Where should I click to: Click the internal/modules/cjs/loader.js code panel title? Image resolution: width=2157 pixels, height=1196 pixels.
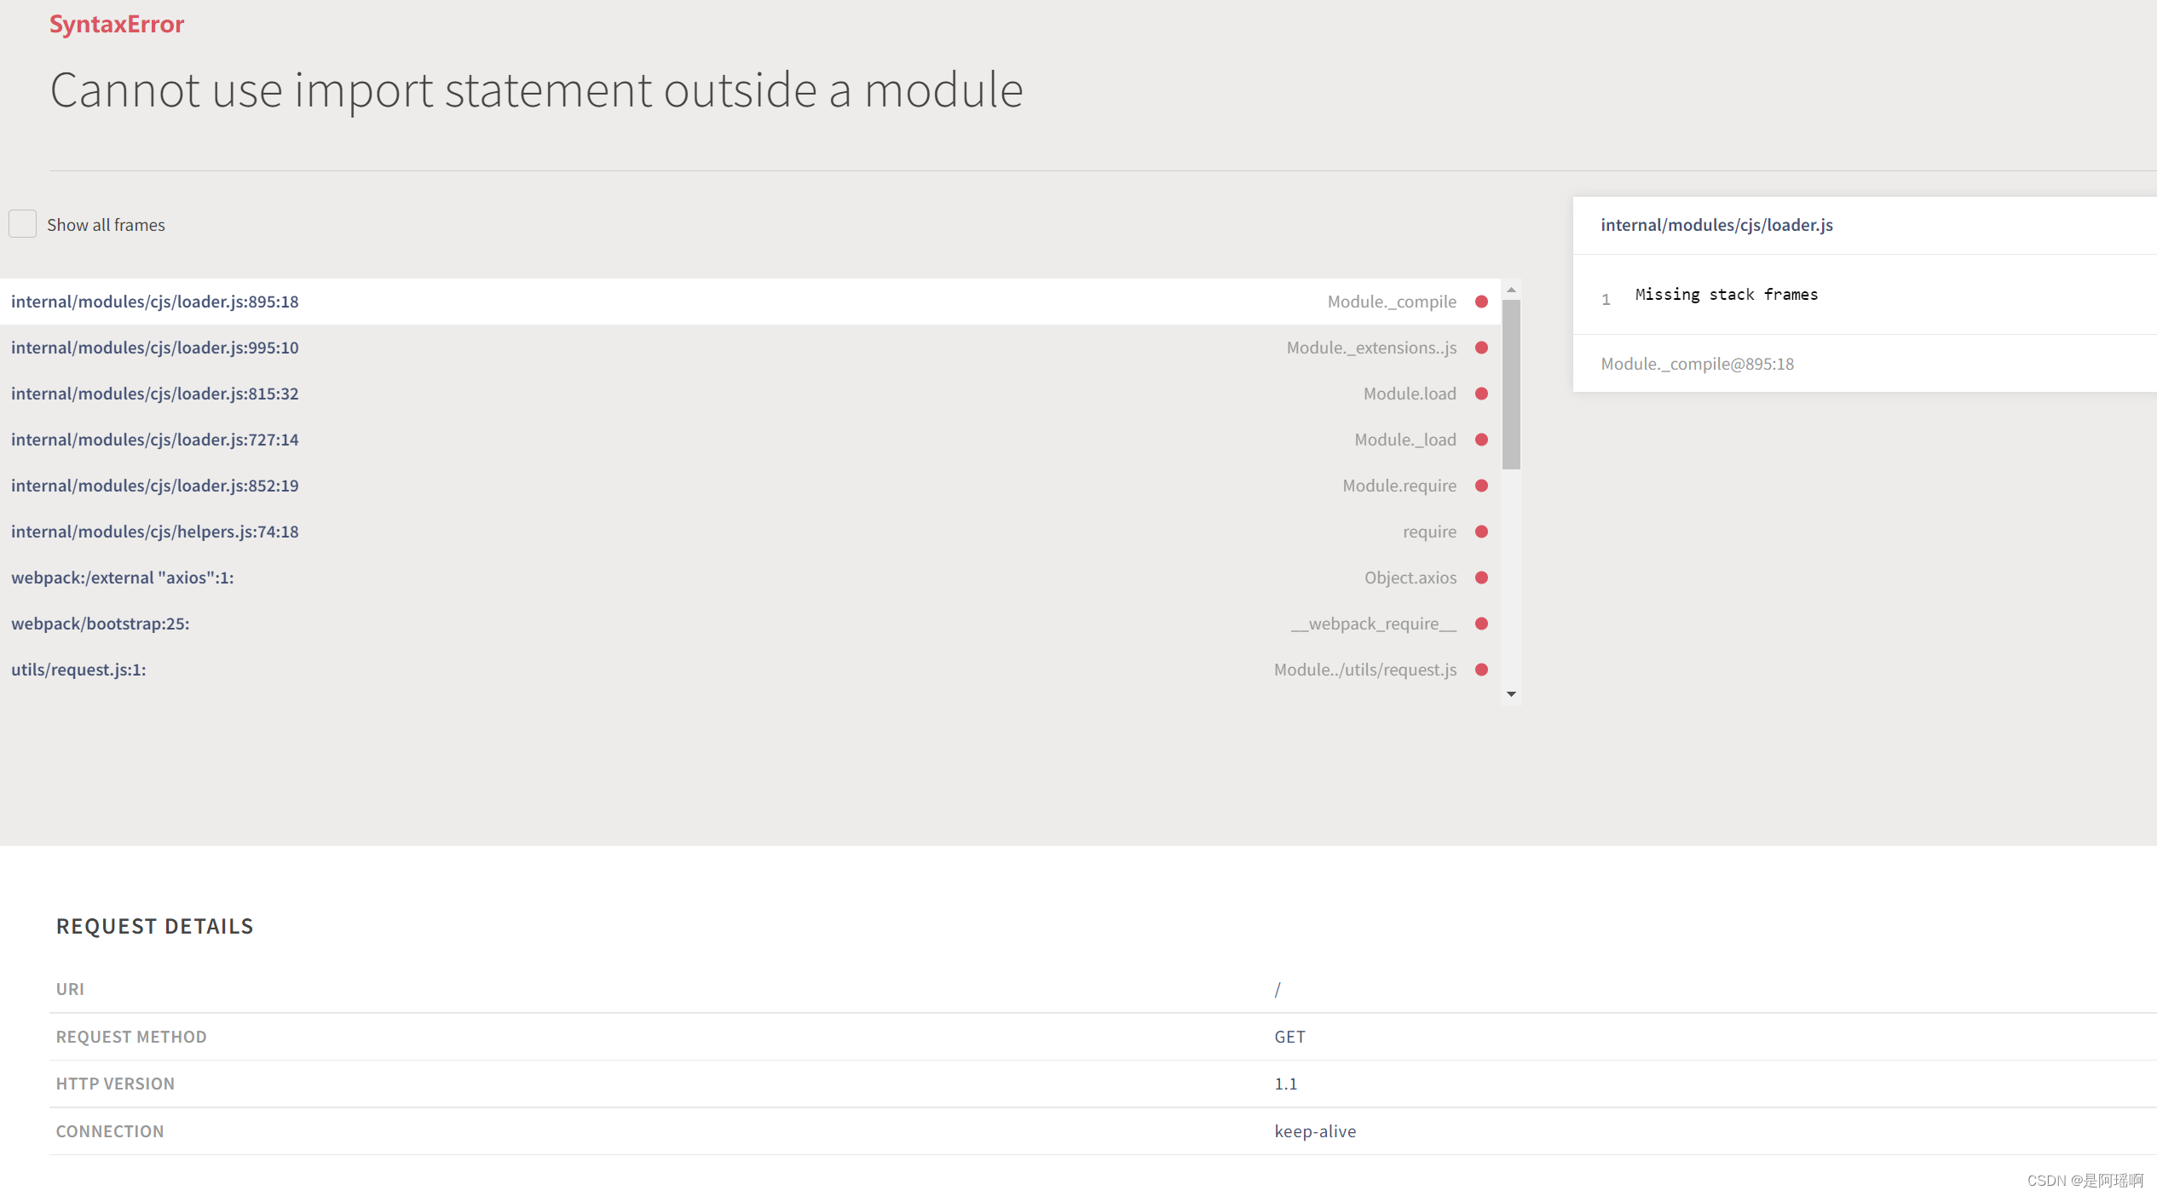(x=1716, y=225)
